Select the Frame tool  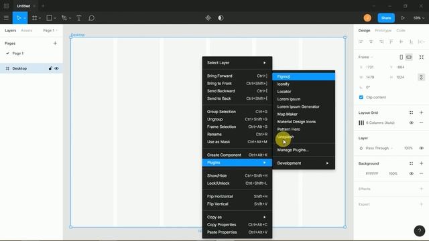click(x=34, y=18)
